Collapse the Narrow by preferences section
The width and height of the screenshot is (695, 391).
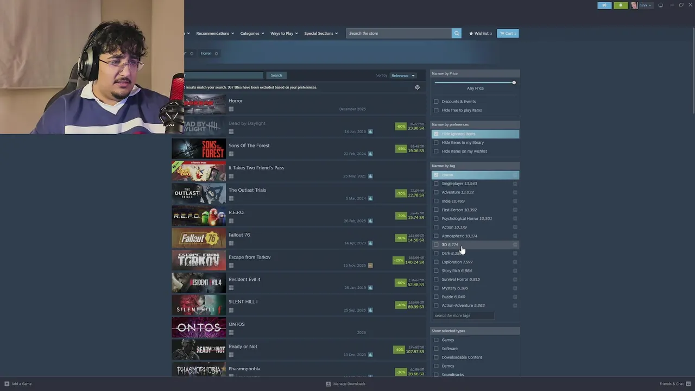pos(475,124)
